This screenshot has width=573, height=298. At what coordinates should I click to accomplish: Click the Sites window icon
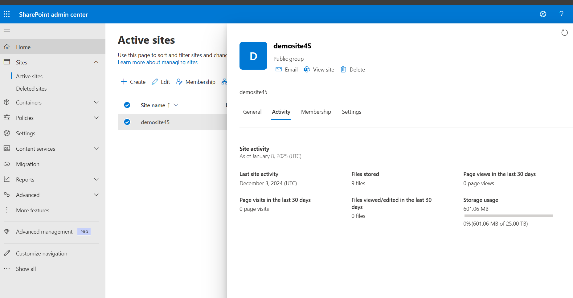point(7,62)
